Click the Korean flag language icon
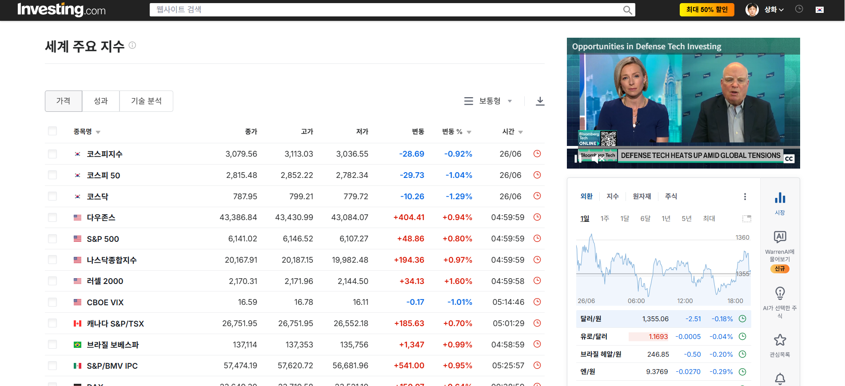845x386 pixels. click(x=820, y=10)
